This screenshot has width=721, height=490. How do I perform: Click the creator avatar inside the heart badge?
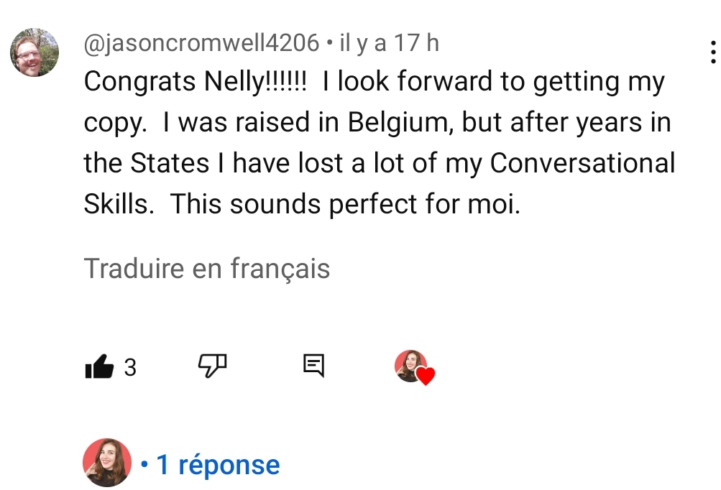pos(408,364)
